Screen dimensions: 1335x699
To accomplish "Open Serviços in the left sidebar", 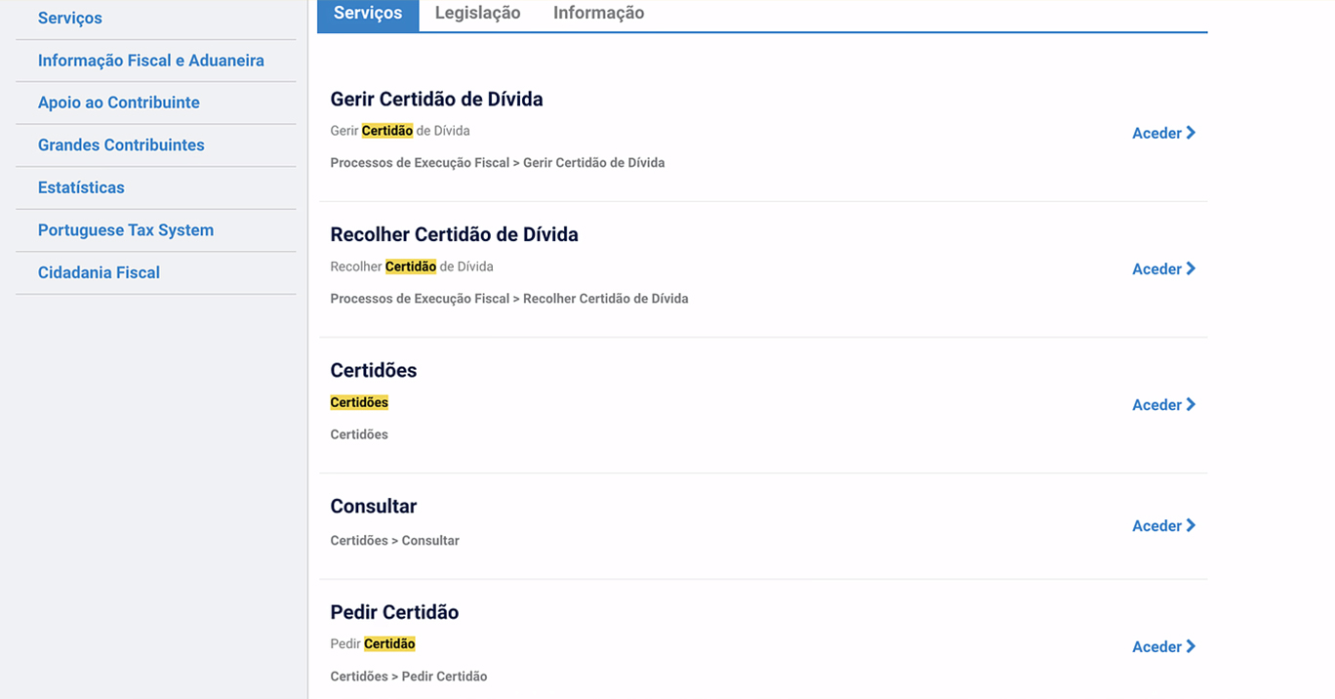I will pos(70,19).
